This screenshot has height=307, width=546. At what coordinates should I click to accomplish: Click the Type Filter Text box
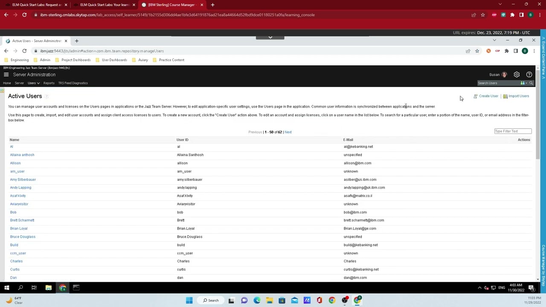(x=513, y=131)
